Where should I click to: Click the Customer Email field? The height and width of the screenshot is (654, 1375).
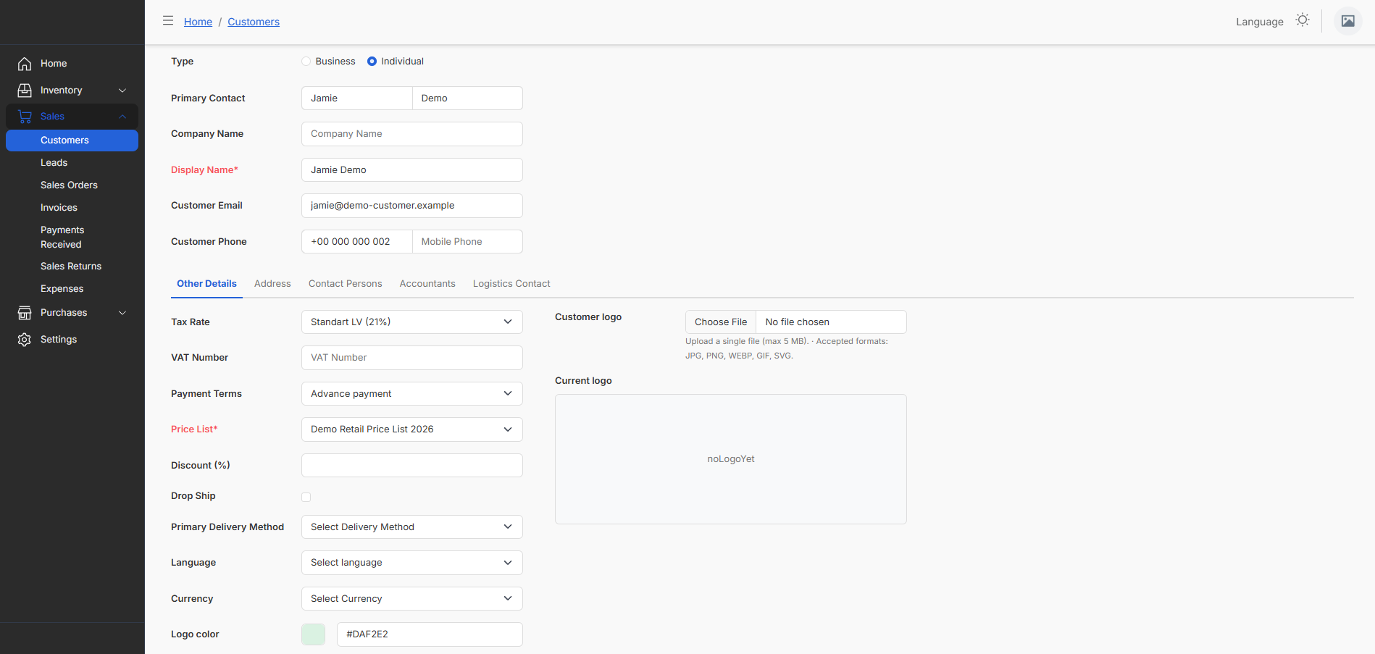(412, 206)
